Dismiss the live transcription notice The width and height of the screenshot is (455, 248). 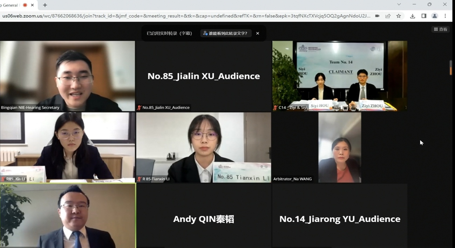(258, 33)
